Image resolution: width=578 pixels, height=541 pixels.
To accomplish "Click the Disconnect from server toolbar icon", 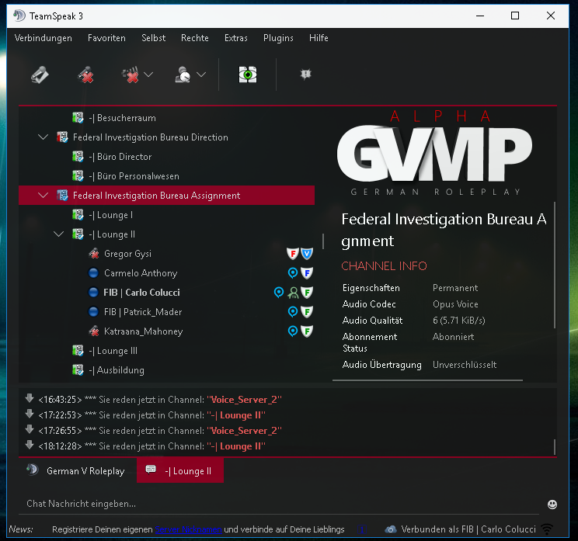I will [86, 75].
